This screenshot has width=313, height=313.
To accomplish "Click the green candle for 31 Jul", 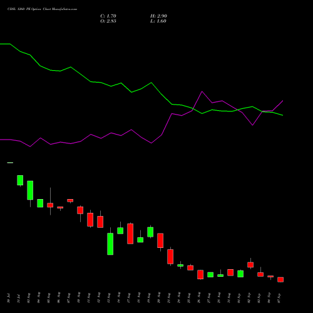I will point(20,180).
